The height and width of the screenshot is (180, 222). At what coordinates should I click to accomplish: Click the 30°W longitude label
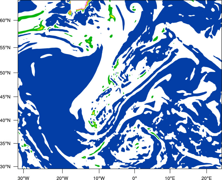pyautogui.click(x=23, y=178)
